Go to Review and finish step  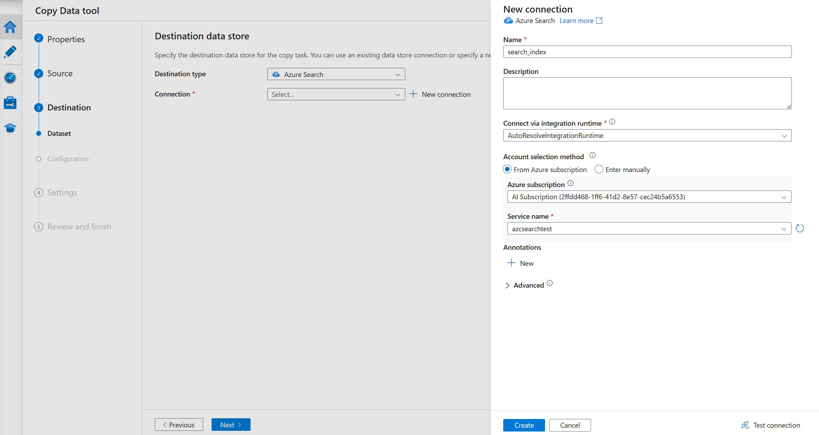79,227
